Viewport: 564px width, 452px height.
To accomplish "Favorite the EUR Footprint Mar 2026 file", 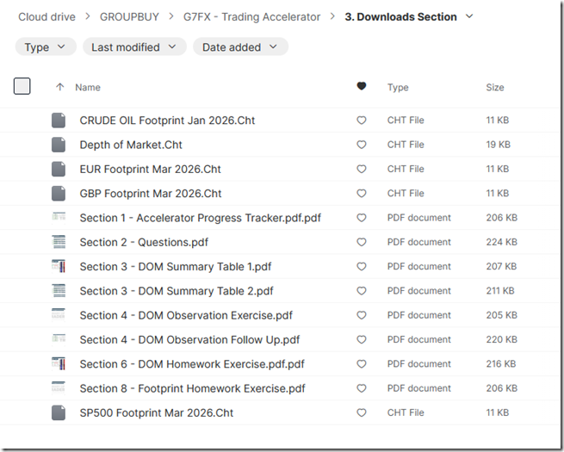I will 361,170.
